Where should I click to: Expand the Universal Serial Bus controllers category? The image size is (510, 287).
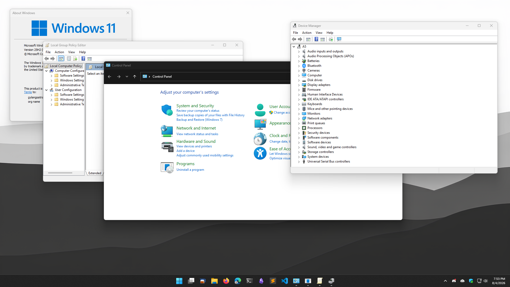[299, 161]
